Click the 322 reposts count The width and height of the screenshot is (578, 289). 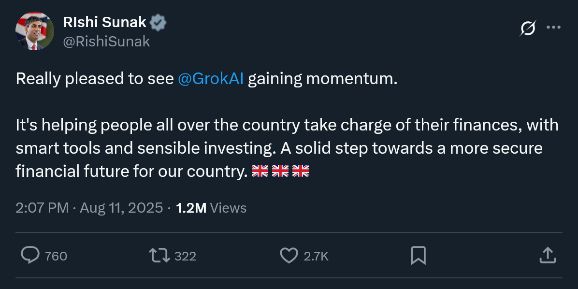185,256
